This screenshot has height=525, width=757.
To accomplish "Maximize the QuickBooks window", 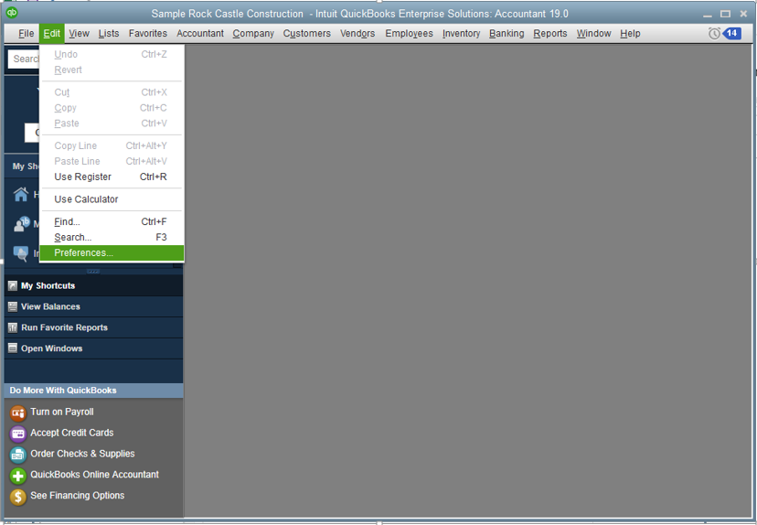I will pyautogui.click(x=725, y=14).
